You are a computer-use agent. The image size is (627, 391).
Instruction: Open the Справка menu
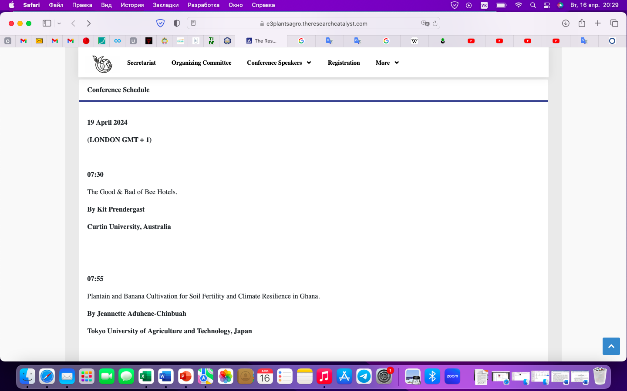263,5
